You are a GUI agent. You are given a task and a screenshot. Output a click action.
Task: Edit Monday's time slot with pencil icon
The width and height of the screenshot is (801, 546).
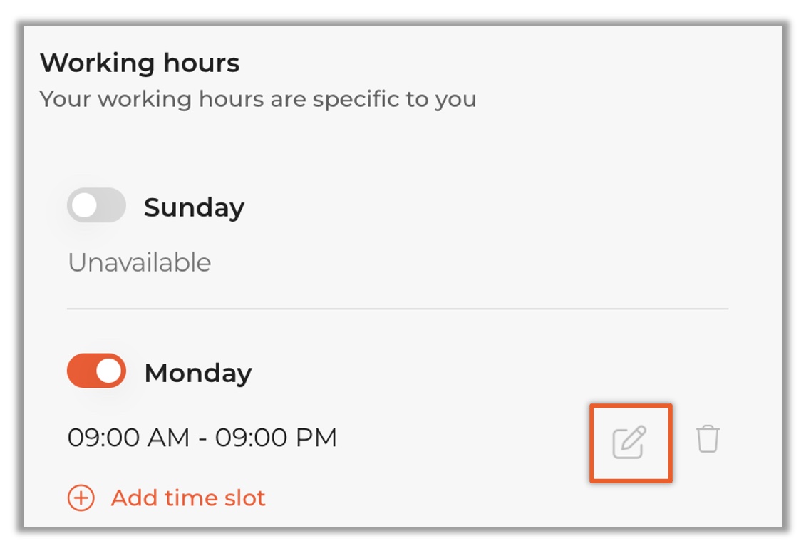point(630,442)
